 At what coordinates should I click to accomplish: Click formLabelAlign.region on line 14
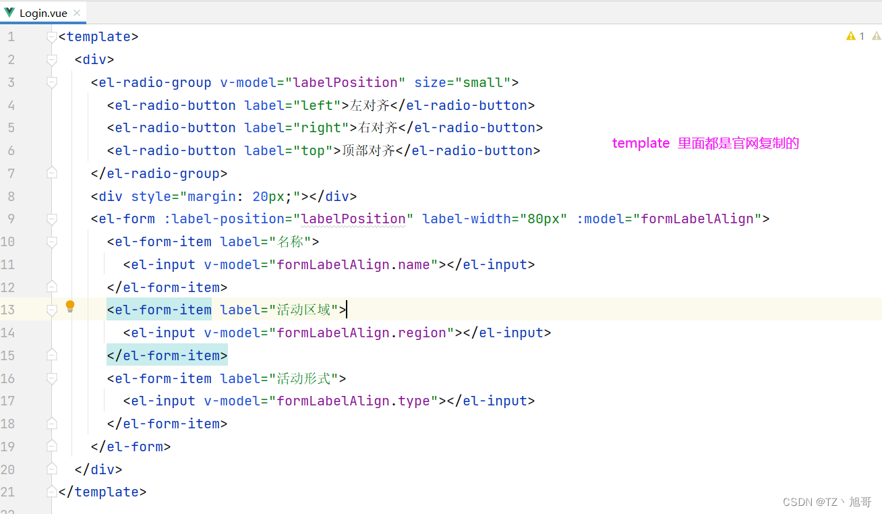pos(361,333)
